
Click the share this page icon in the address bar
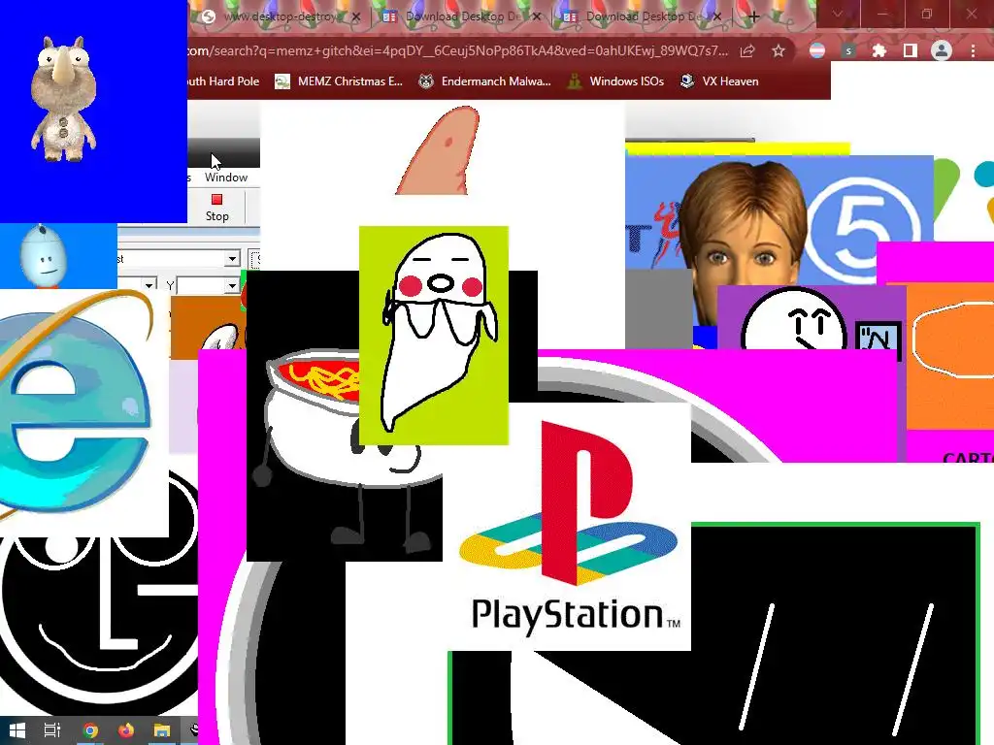747,50
